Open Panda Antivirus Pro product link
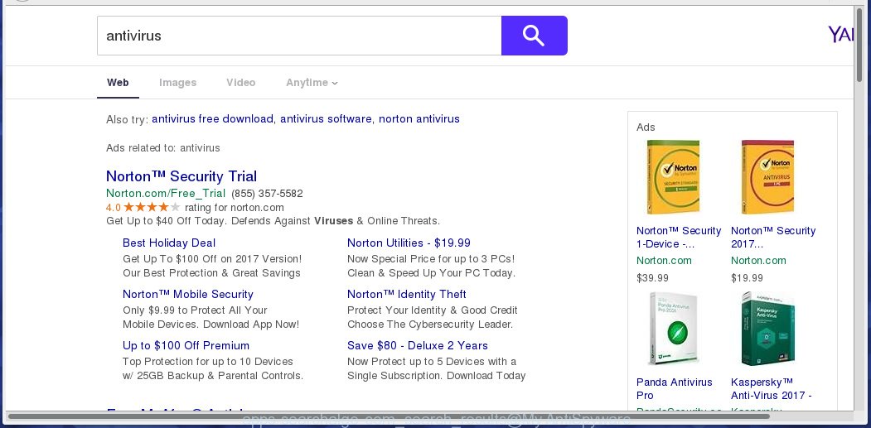Screen dimensions: 871x428 tap(675, 388)
